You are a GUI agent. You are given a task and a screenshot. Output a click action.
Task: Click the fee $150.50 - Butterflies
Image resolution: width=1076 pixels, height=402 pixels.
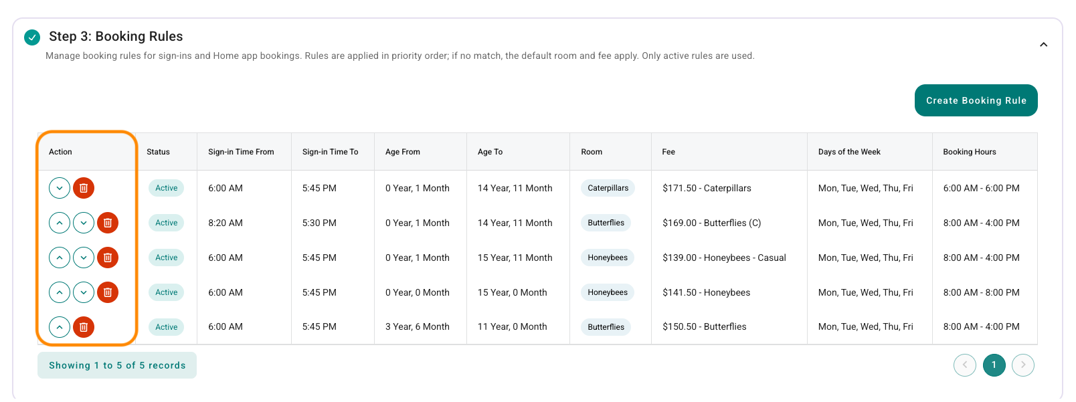tap(705, 326)
